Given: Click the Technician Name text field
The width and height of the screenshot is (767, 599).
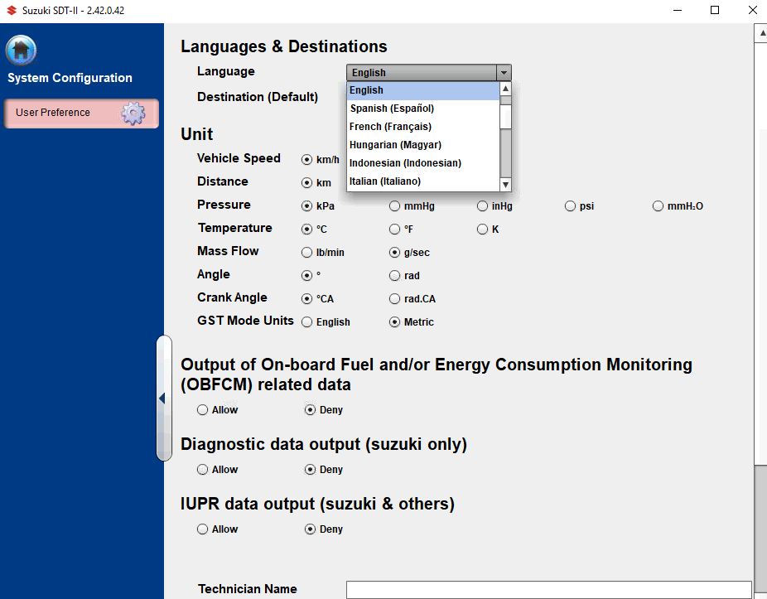Looking at the screenshot, I should coord(548,589).
